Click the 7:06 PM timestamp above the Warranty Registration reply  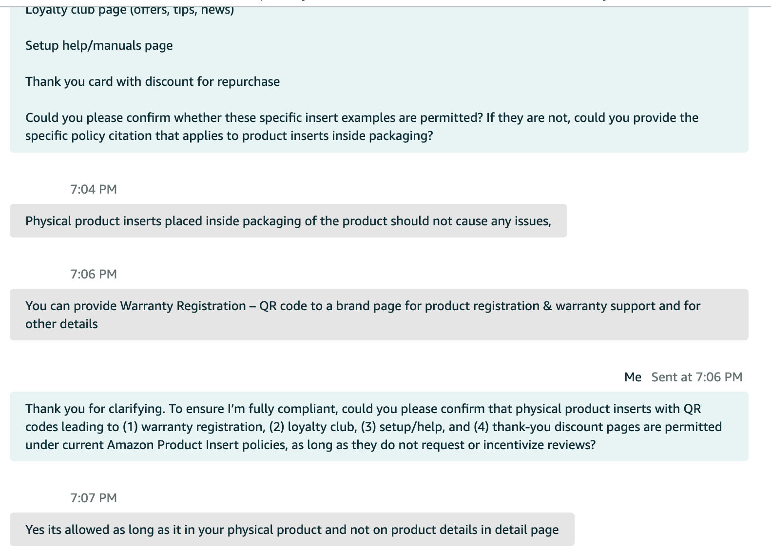(94, 274)
